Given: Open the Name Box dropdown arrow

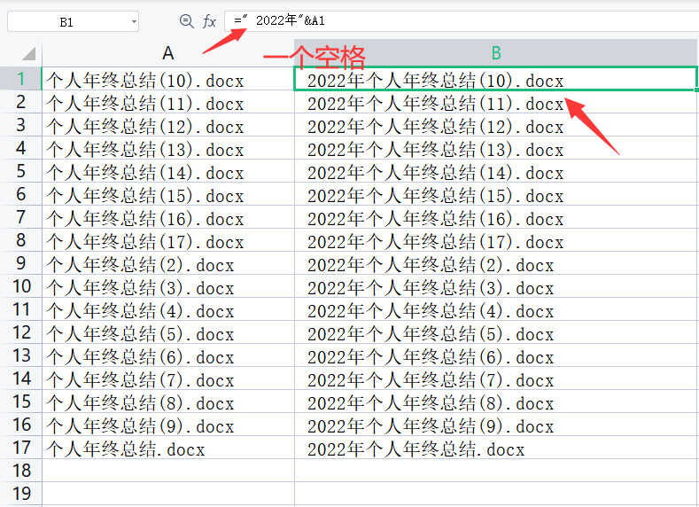Looking at the screenshot, I should click(x=133, y=22).
